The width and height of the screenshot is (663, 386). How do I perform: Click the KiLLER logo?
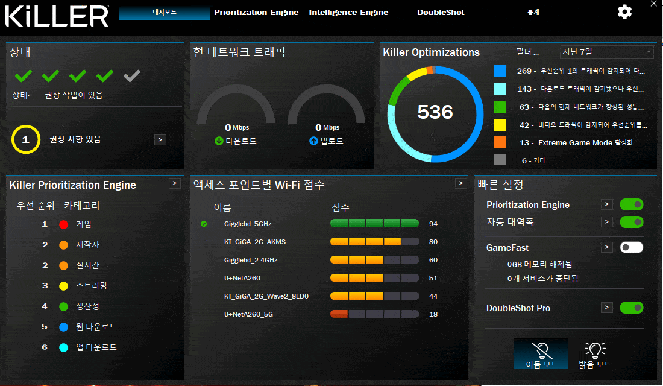pos(57,17)
